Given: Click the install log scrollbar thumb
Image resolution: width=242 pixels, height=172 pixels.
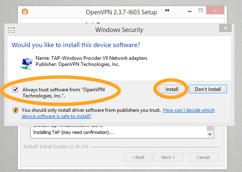Looking at the screenshot, I should (x=210, y=128).
